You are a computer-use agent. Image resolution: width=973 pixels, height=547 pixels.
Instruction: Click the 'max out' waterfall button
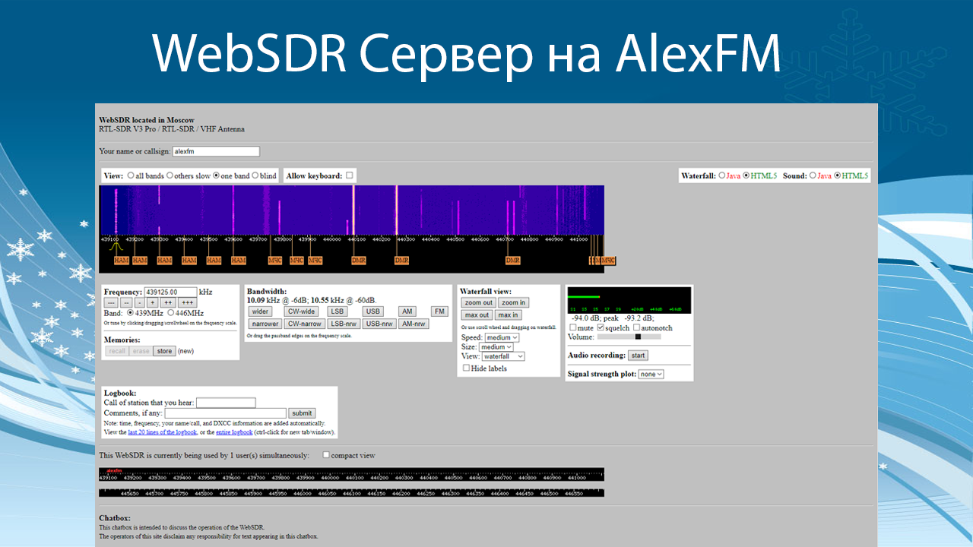click(x=477, y=315)
